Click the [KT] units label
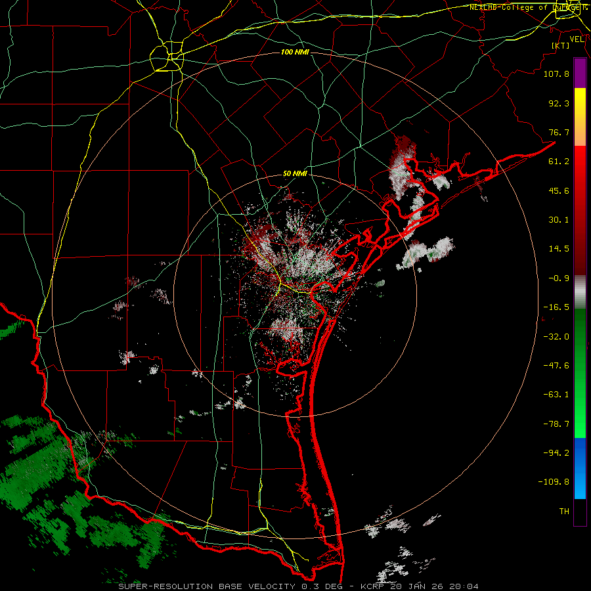 [x=561, y=45]
